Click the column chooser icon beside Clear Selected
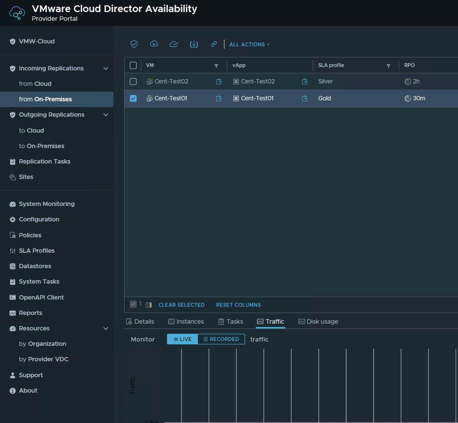This screenshot has height=423, width=458. 149,305
